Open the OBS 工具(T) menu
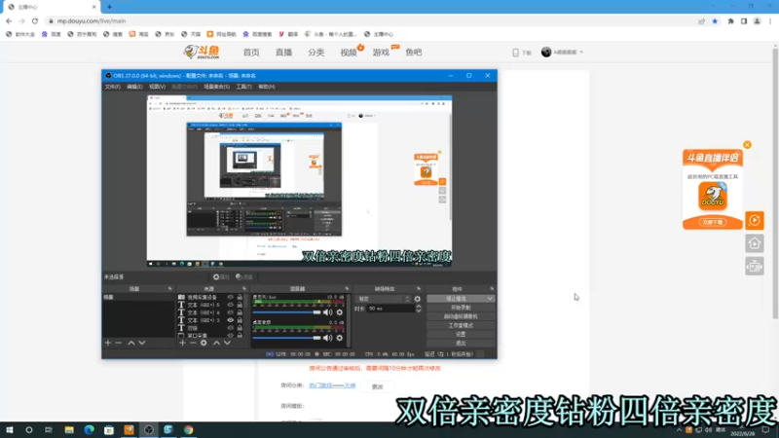Screen dimensions: 779x438 click(244, 87)
